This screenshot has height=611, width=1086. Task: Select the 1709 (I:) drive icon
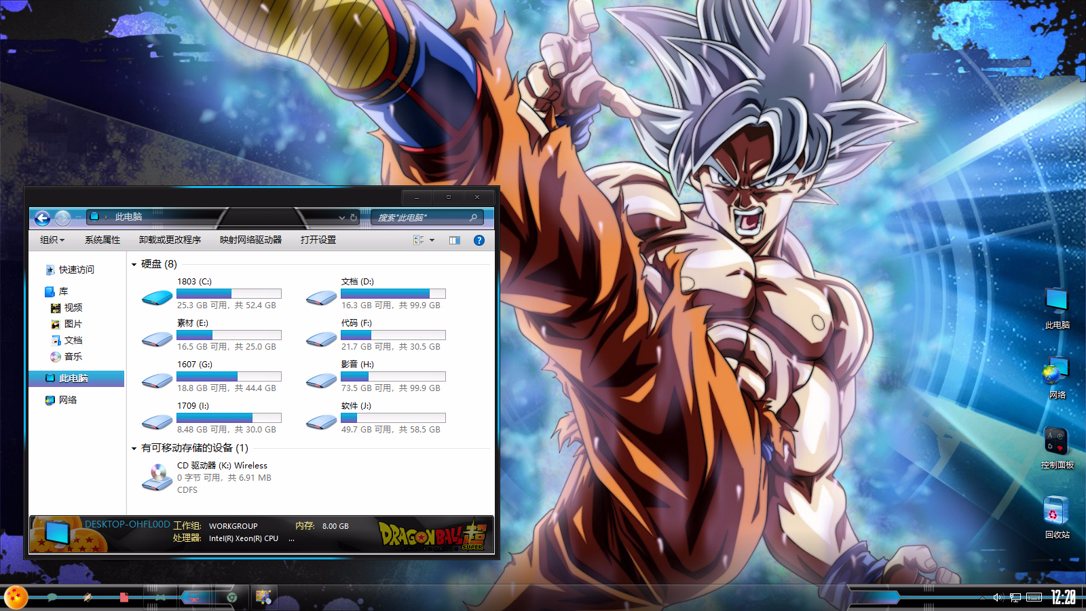(x=157, y=421)
